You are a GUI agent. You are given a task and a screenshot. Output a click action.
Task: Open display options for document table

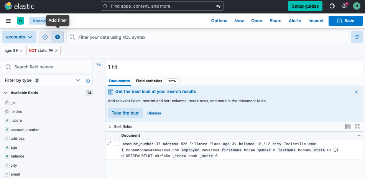click(348, 126)
